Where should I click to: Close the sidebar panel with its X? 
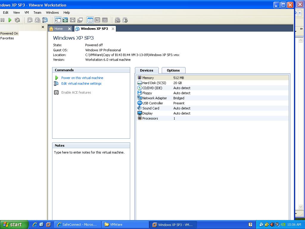coord(43,27)
